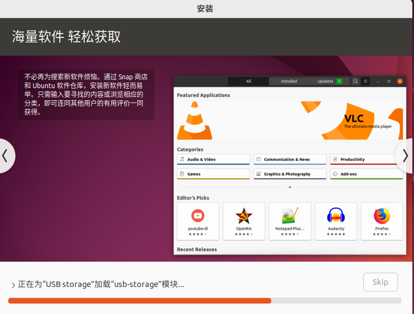Click the Productivity pencil icon
The width and height of the screenshot is (414, 314).
click(x=335, y=159)
